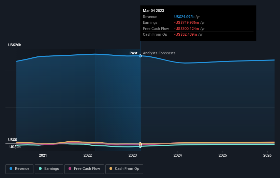Screen dimensions: 280x178
Task: Click the Analysts Forecasts label
Action: click(159, 53)
